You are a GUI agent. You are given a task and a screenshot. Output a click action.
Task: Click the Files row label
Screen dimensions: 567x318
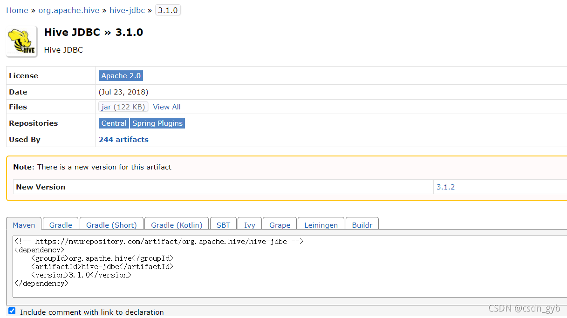coord(18,107)
